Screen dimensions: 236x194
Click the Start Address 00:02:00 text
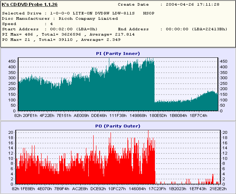pos(50,29)
